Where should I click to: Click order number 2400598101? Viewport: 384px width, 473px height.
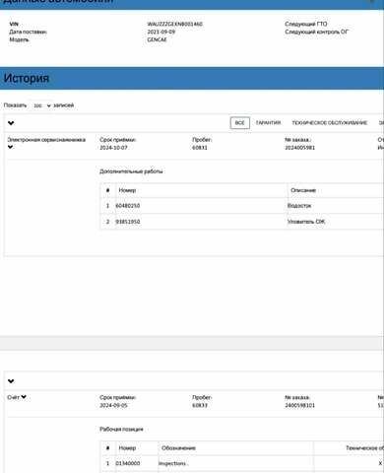tap(299, 406)
